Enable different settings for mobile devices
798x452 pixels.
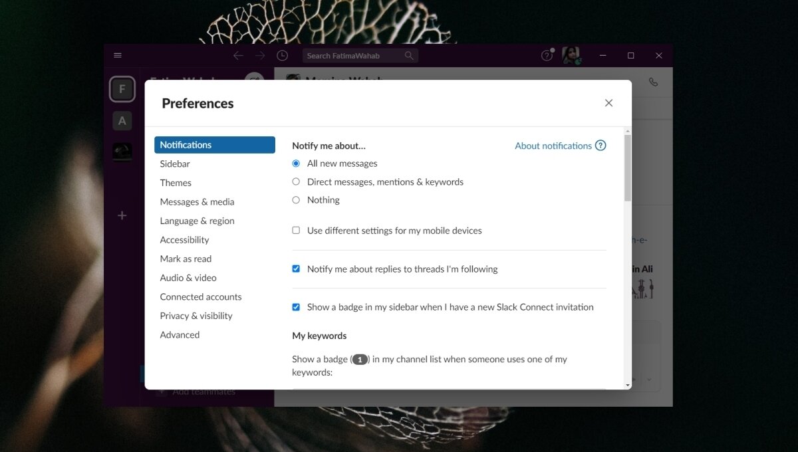[295, 231]
